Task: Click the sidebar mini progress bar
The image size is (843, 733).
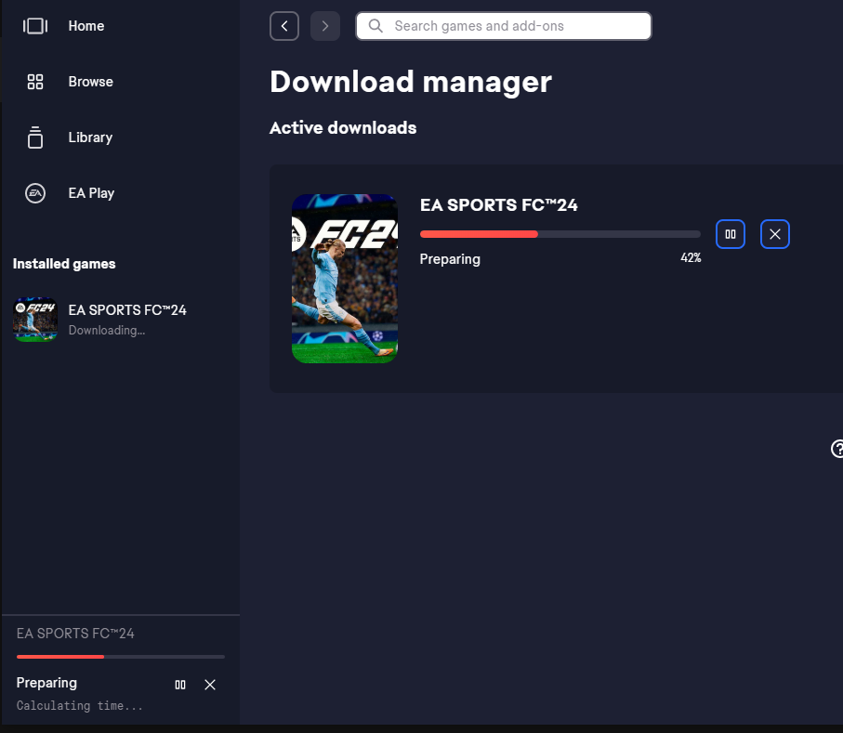Action: pyautogui.click(x=121, y=657)
